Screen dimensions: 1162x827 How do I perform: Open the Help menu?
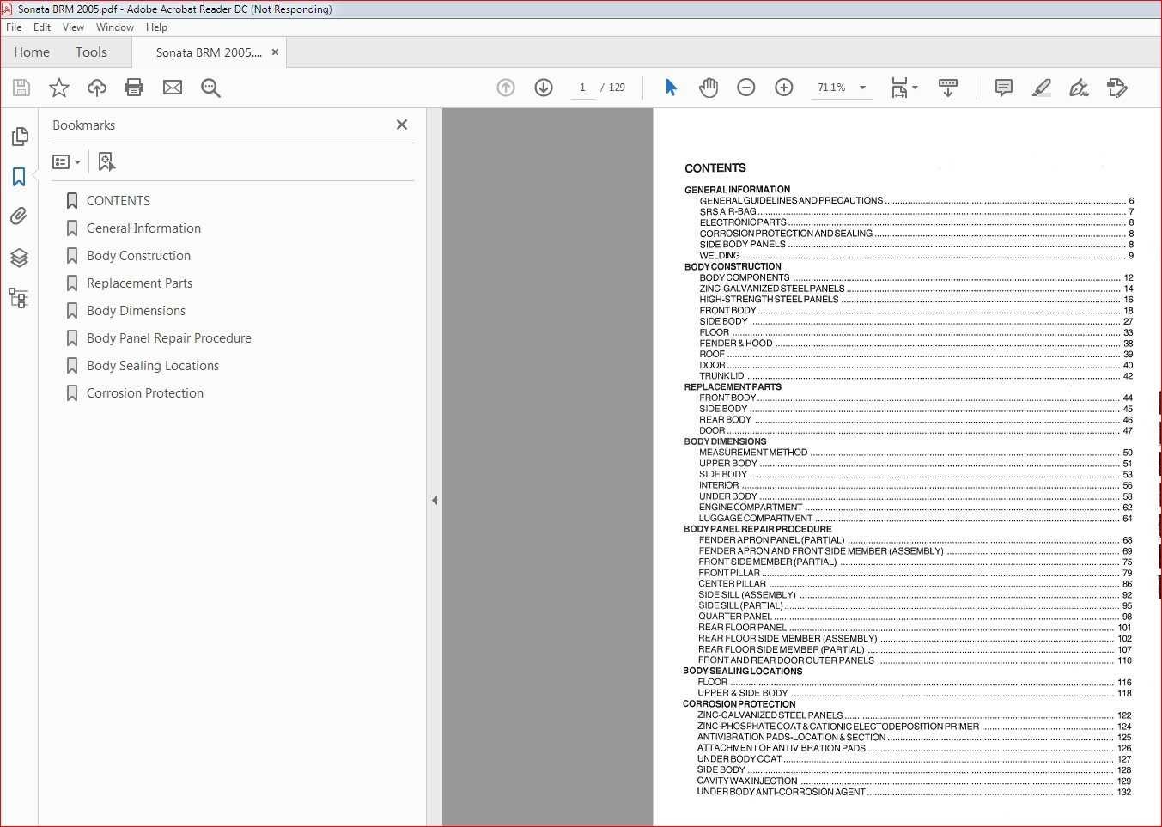pyautogui.click(x=156, y=27)
